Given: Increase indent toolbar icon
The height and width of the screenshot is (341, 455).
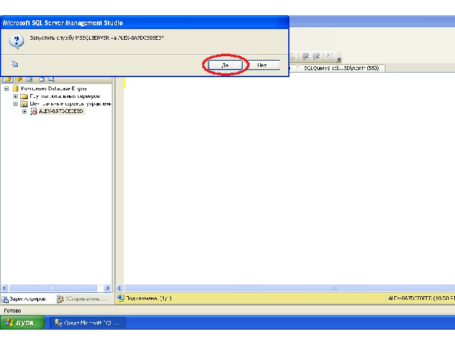Looking at the screenshot, I should pos(316,56).
